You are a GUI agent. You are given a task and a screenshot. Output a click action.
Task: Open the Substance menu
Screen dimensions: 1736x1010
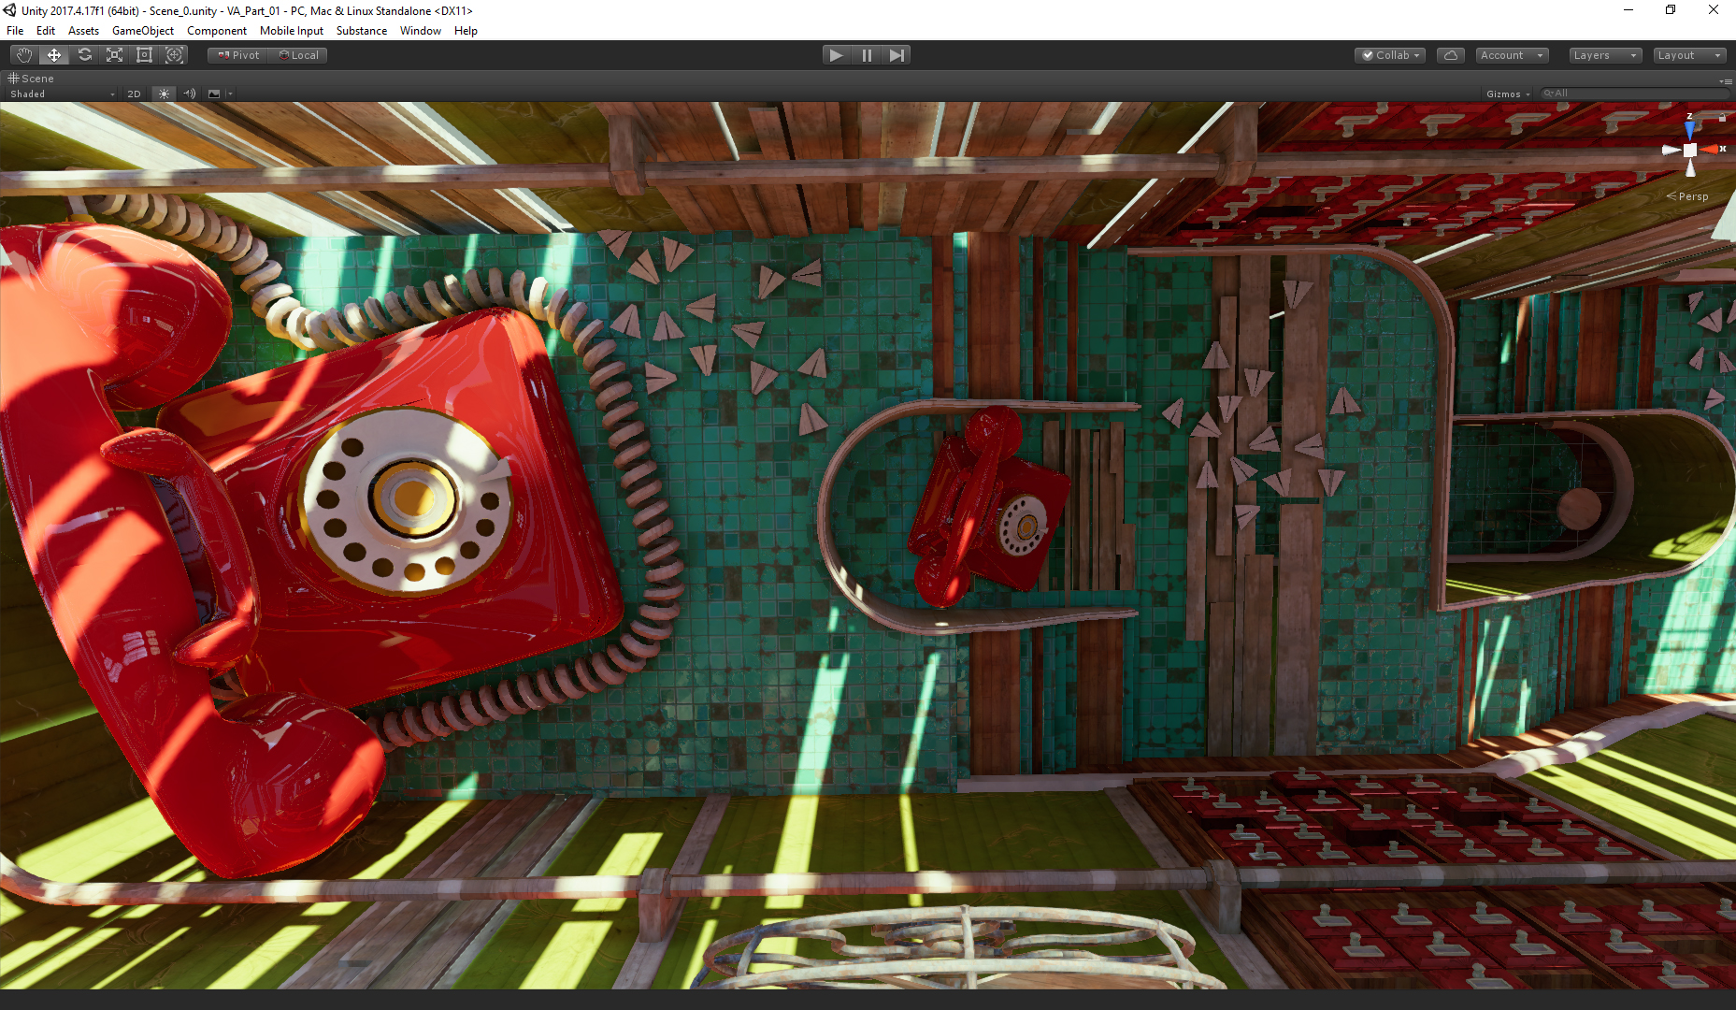[362, 31]
